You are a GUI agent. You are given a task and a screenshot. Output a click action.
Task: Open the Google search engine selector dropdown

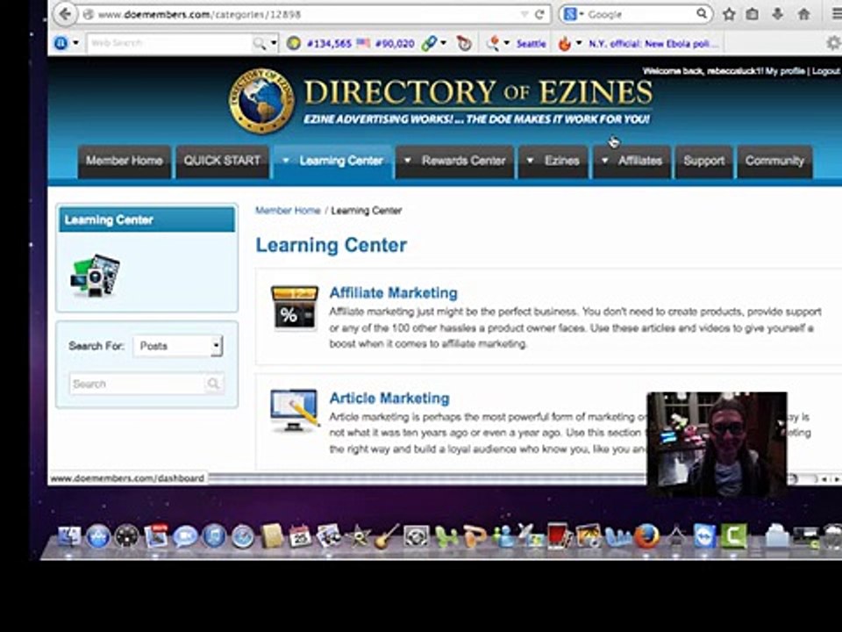573,15
